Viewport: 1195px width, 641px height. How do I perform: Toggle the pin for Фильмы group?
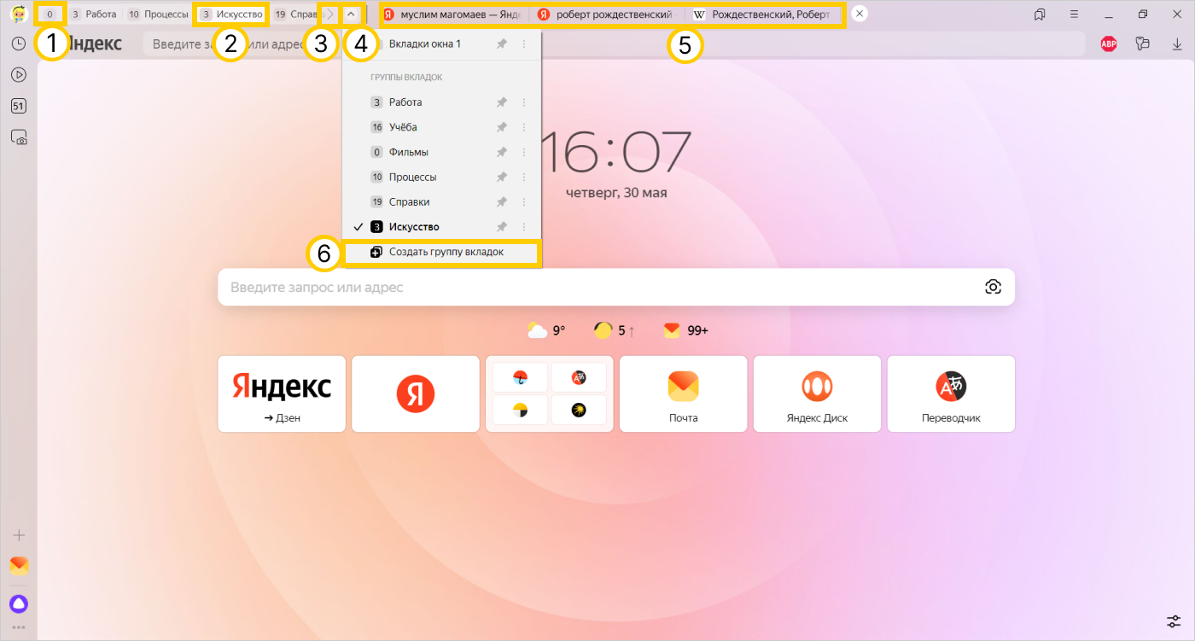click(502, 152)
